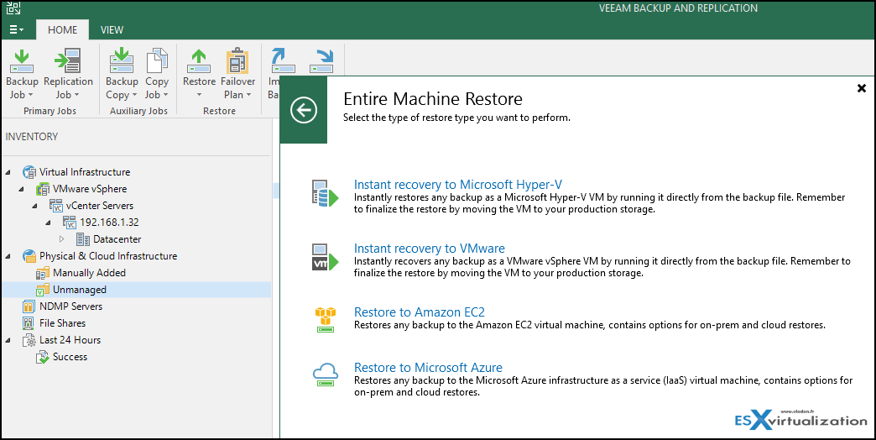Click the Instant recovery to Hyper-V icon

pos(326,193)
